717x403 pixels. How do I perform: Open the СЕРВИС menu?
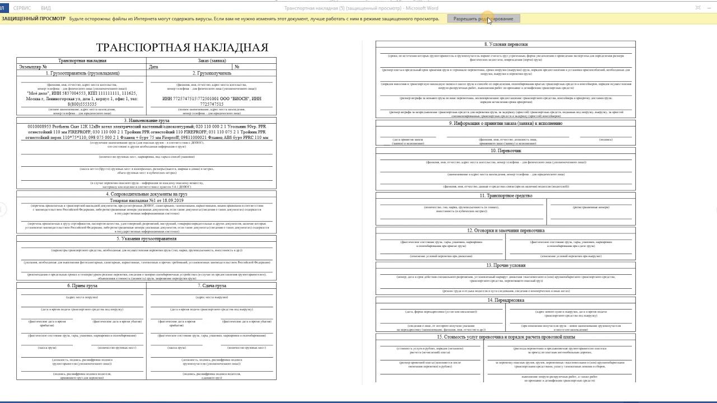(22, 8)
